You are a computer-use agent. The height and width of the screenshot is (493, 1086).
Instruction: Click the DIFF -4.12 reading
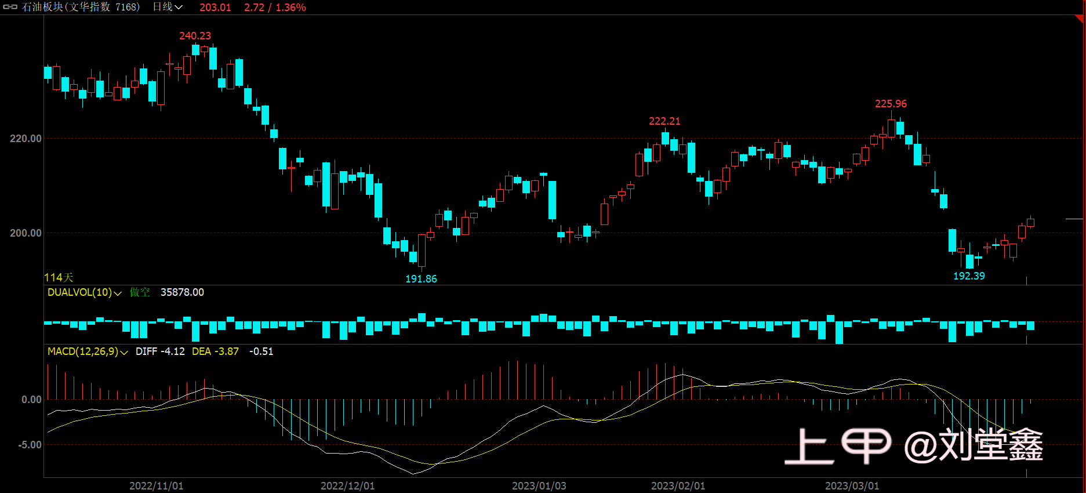160,351
